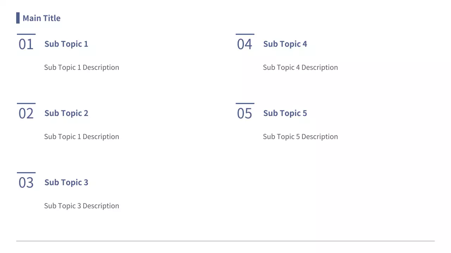The width and height of the screenshot is (451, 253).
Task: Click the Sub Topic 2 heading
Action: [x=66, y=113]
